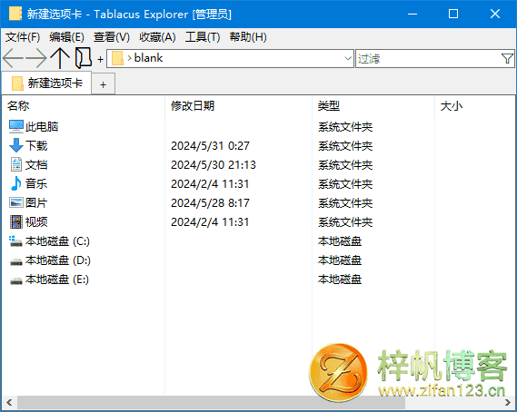Image resolution: width=517 pixels, height=412 pixels.
Task: Select the 此电脑 item
Action: pos(42,126)
